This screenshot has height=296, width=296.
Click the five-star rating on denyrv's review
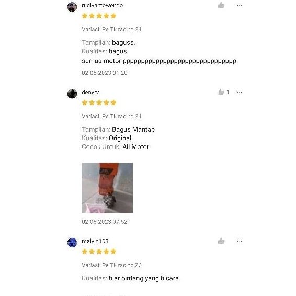coord(99,103)
